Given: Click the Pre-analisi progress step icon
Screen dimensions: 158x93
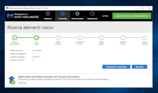Looking at the screenshot, I should tap(36, 38).
